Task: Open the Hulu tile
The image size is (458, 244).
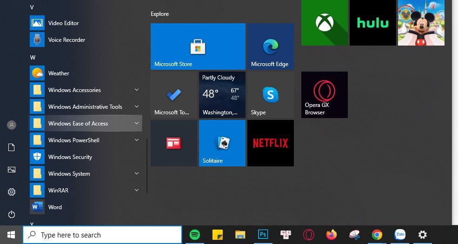Action: click(x=373, y=22)
